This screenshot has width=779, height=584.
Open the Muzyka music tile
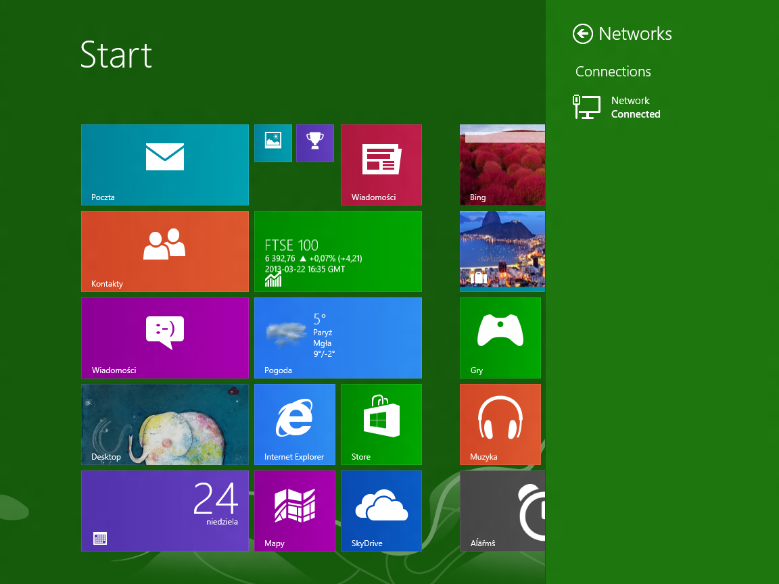[x=500, y=424]
